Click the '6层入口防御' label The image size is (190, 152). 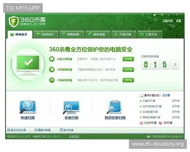(x=65, y=59)
